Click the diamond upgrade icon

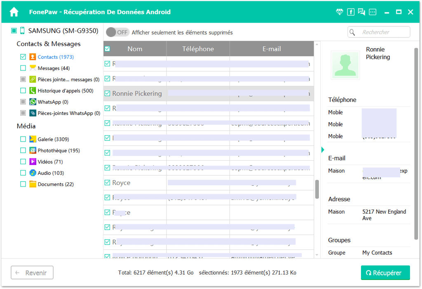pos(339,12)
